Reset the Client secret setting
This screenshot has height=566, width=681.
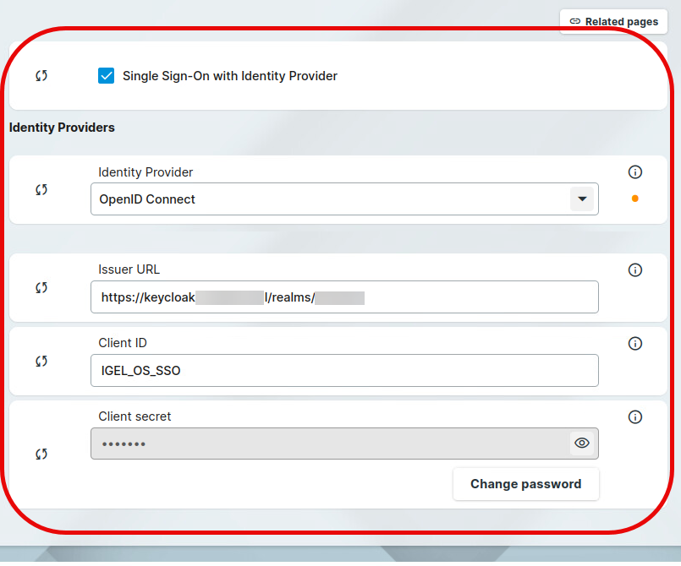41,454
